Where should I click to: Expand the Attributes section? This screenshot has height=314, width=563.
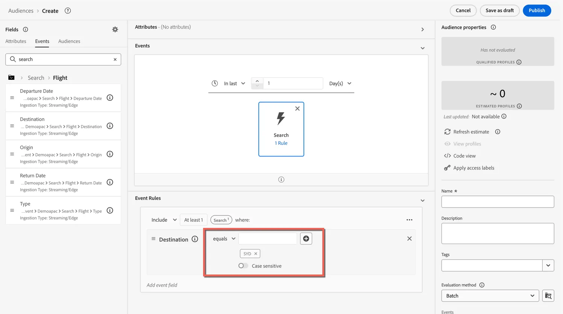click(422, 29)
